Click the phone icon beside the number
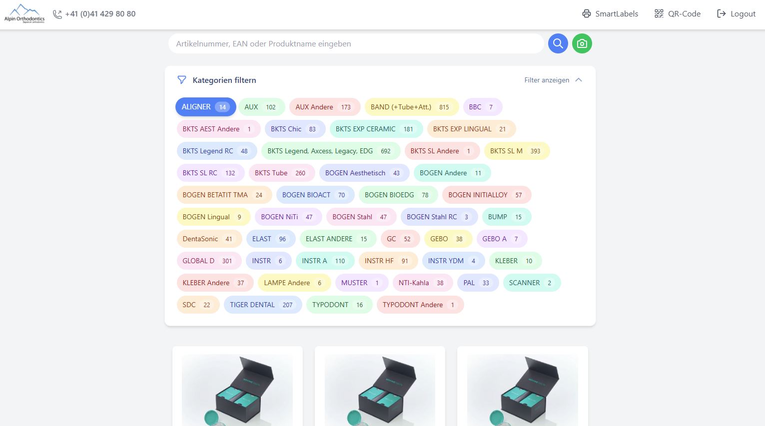The width and height of the screenshot is (765, 426). click(57, 14)
